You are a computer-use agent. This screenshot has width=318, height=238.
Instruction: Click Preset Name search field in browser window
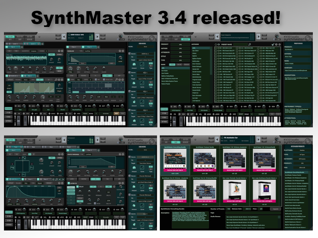point(240,44)
